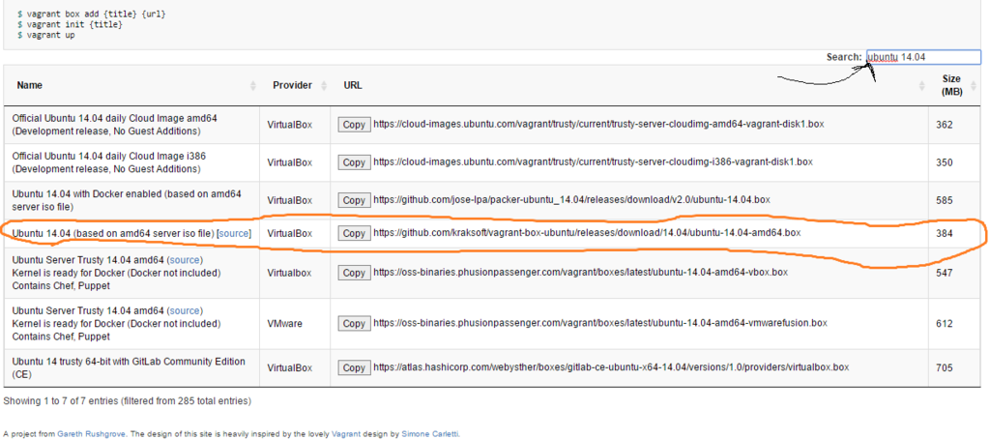Click size value 384

(x=945, y=233)
